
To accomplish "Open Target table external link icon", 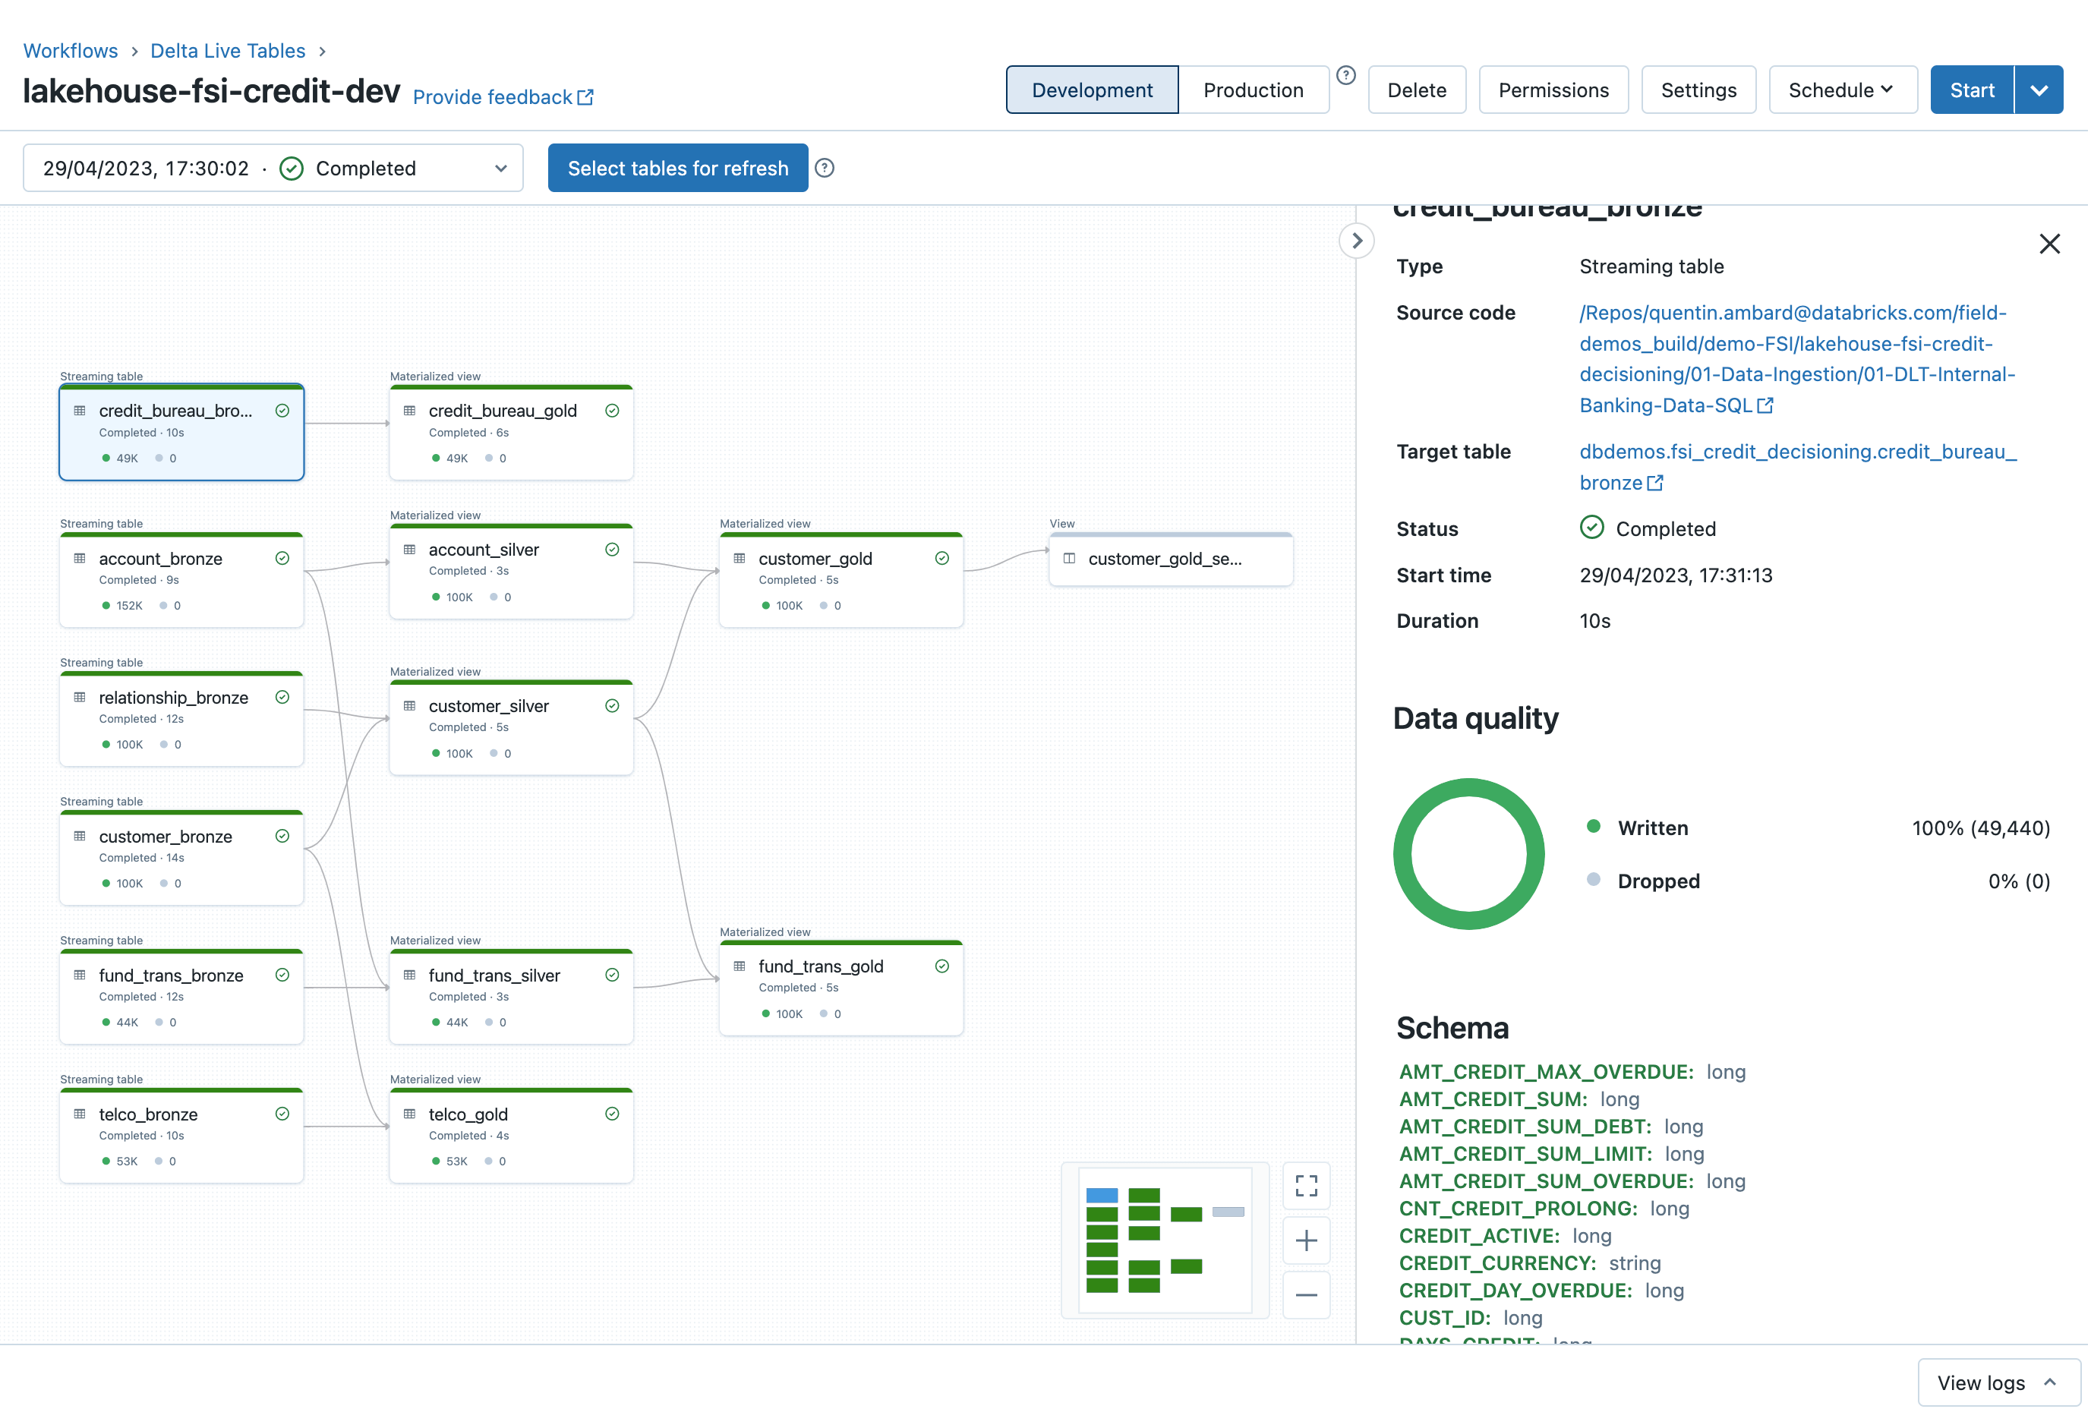I will point(1655,484).
